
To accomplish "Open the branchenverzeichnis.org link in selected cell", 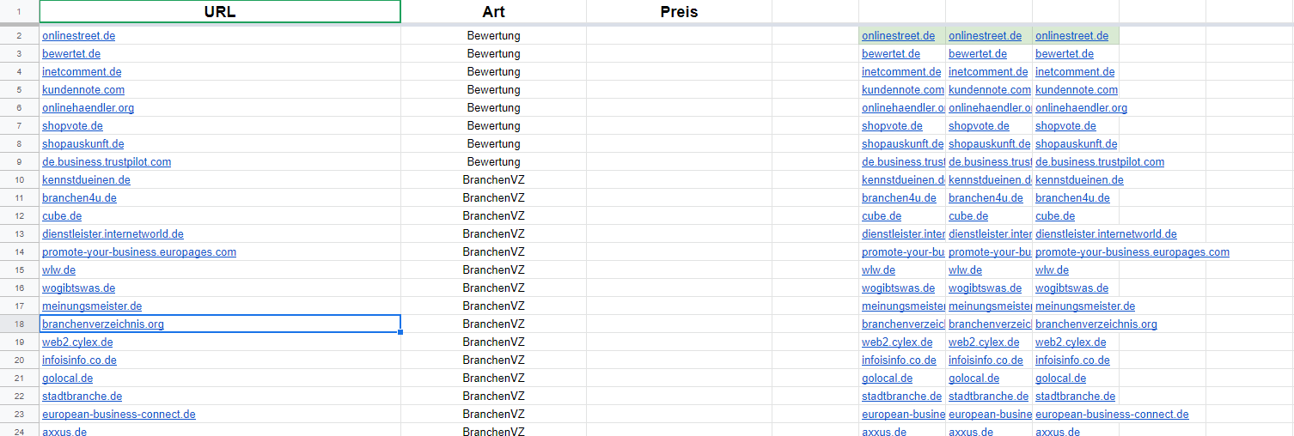I will 103,324.
